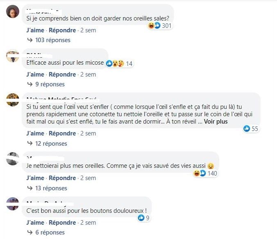This screenshot has height=239, width=277.
Task: Show the 6 réponses under last comment
Action: (46, 232)
